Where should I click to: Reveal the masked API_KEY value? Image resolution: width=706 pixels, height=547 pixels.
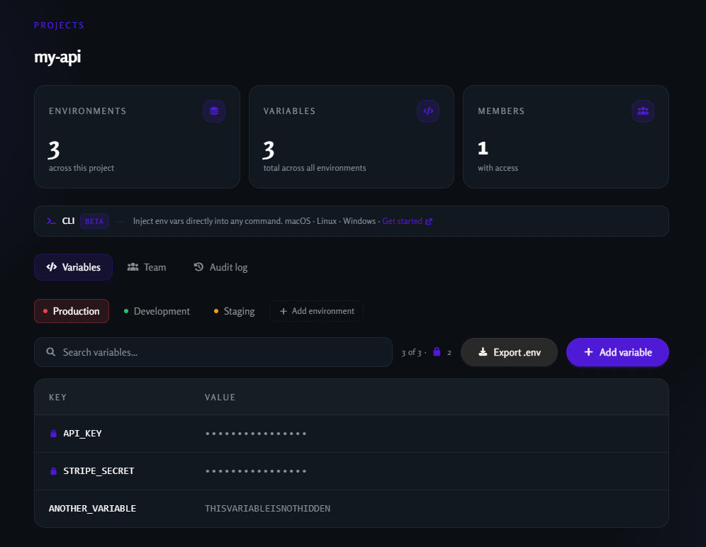[x=256, y=433]
